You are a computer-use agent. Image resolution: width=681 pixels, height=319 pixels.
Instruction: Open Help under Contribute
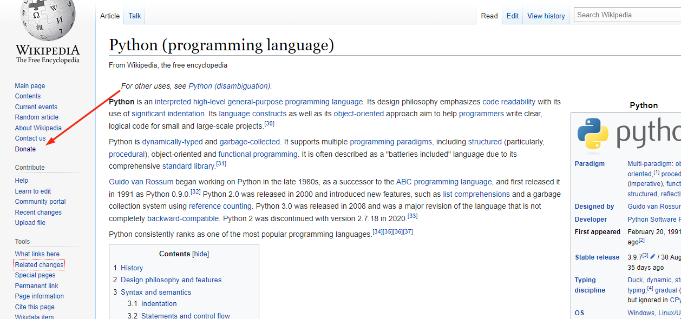(22, 181)
